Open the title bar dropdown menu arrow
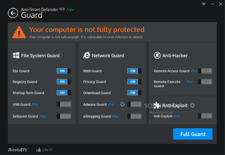Image resolution: width=225 pixels, height=155 pixels. coord(204,4)
